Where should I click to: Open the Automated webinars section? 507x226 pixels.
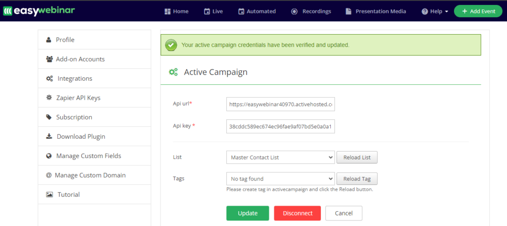tap(256, 11)
